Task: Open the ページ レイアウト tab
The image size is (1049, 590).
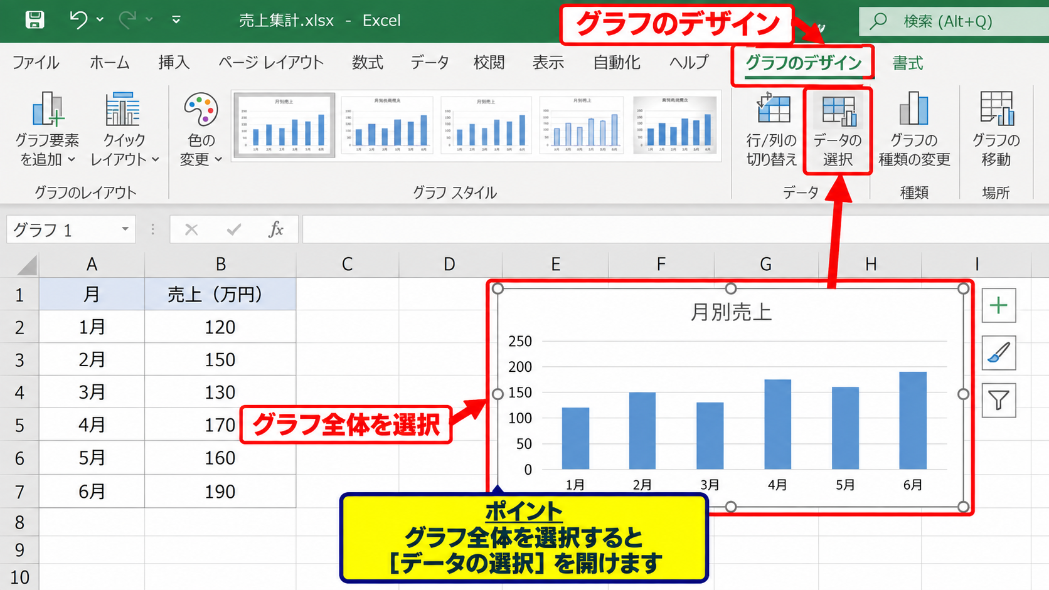Action: pos(270,63)
